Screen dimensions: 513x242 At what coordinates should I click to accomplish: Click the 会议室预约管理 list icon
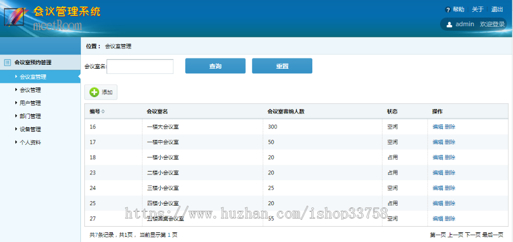[x=7, y=62]
